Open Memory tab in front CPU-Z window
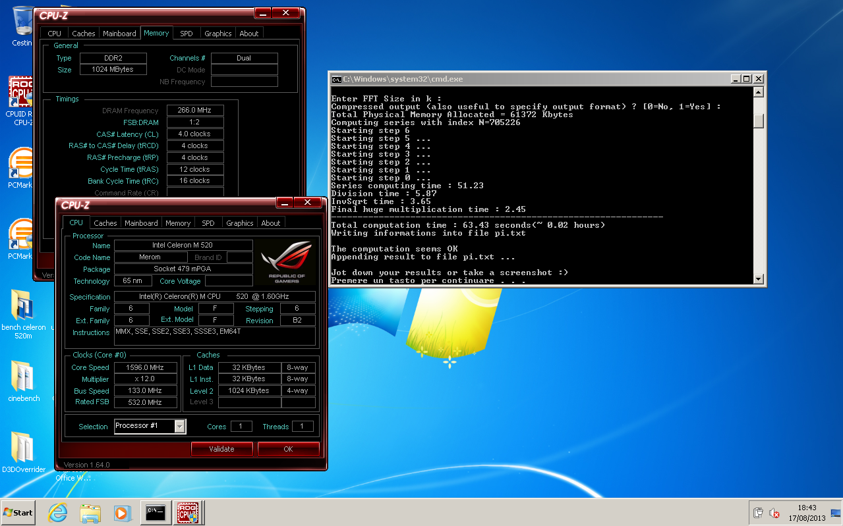Screen dimensions: 843x526 pyautogui.click(x=178, y=223)
